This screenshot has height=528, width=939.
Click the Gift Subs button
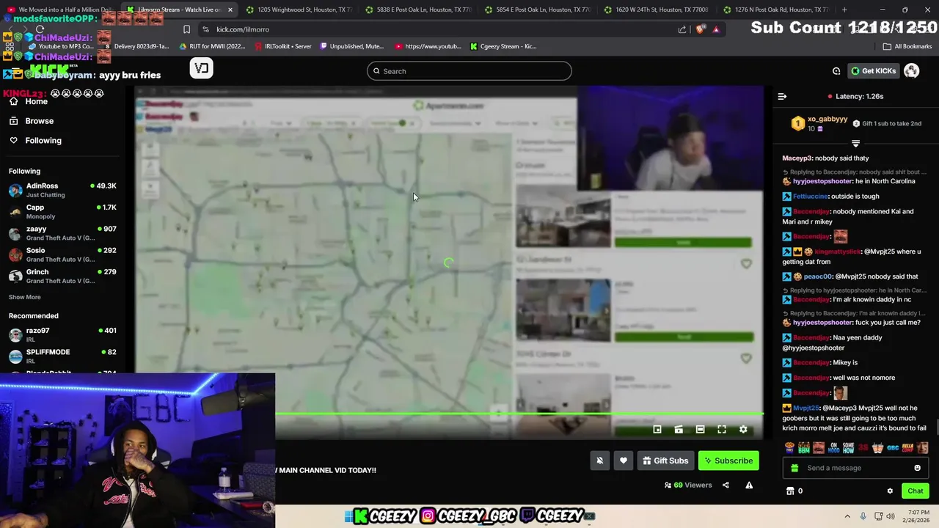click(x=665, y=461)
